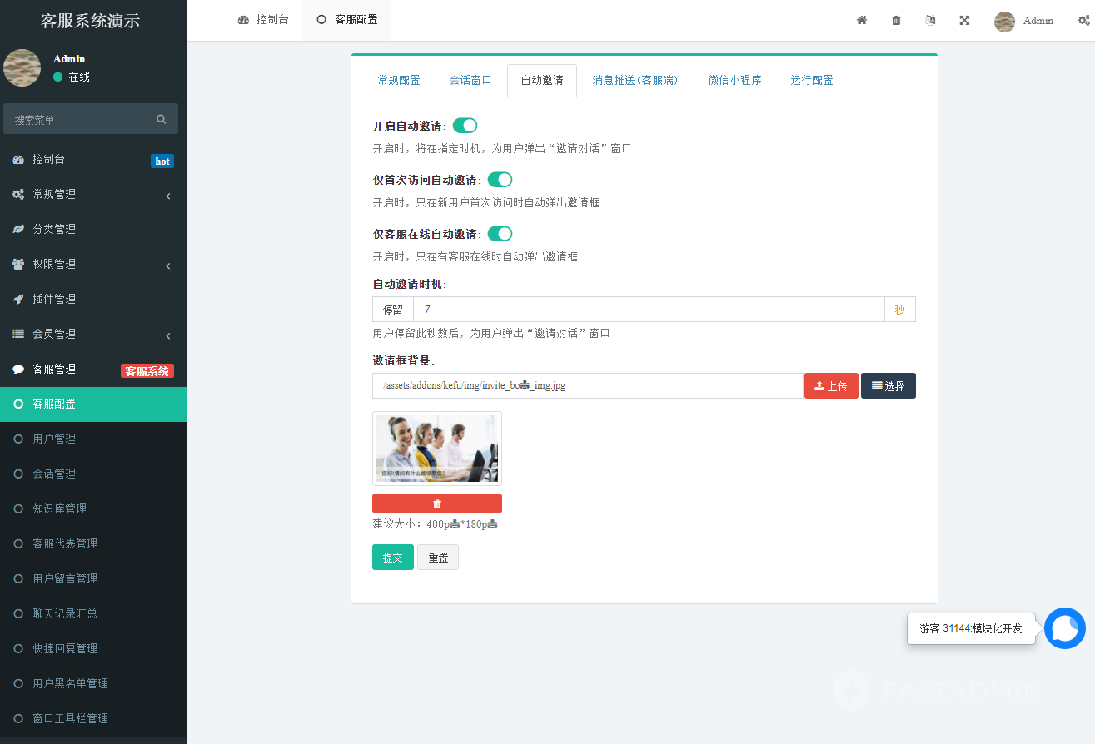Clear cache using the trash icon in header

tap(896, 20)
